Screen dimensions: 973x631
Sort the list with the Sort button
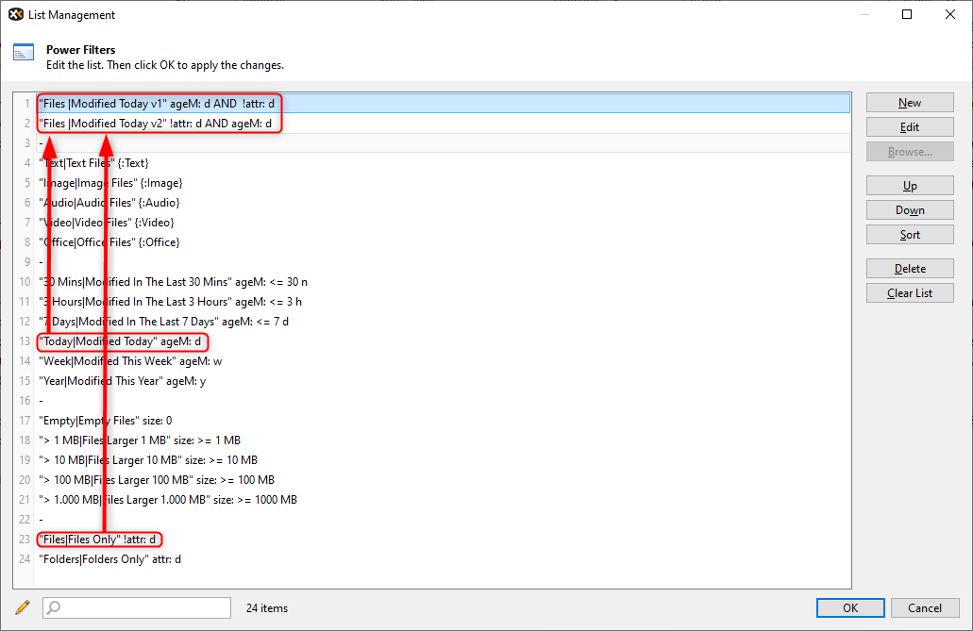910,235
